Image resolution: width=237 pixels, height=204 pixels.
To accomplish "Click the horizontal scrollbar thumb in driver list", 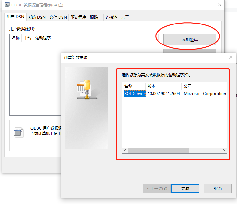I will 158,150.
